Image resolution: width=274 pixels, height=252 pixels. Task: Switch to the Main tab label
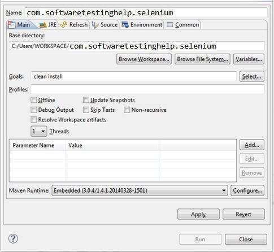click(x=24, y=25)
